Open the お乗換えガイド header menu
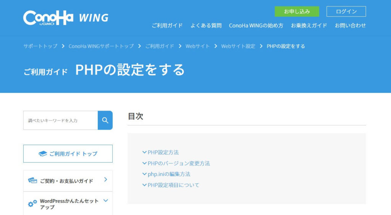 [309, 26]
